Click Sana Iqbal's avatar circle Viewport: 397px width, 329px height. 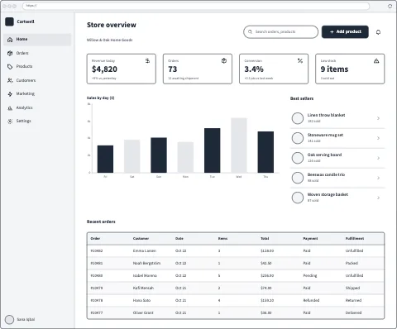(9, 320)
